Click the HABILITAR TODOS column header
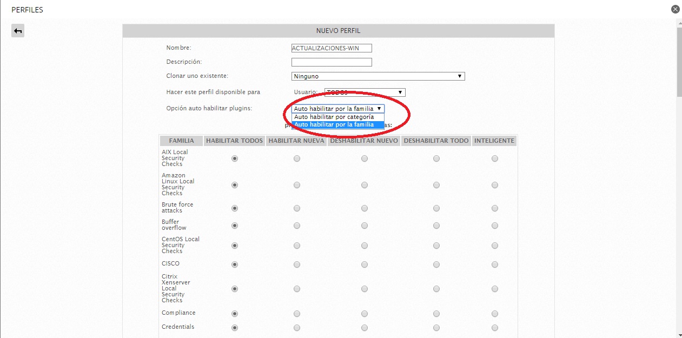682x338 pixels. click(234, 141)
